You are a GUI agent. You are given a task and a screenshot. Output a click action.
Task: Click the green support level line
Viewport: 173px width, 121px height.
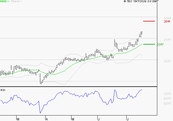coord(149,44)
